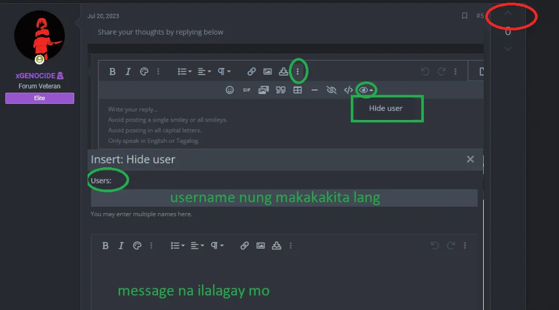
Task: Open the text color palette in the dialog toolbar
Action: point(137,246)
